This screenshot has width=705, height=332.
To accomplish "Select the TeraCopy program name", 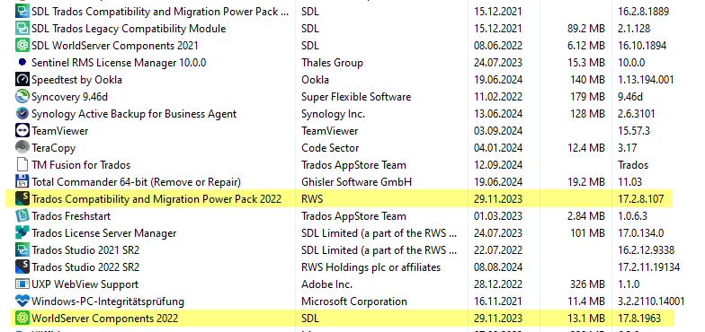I will pos(54,148).
